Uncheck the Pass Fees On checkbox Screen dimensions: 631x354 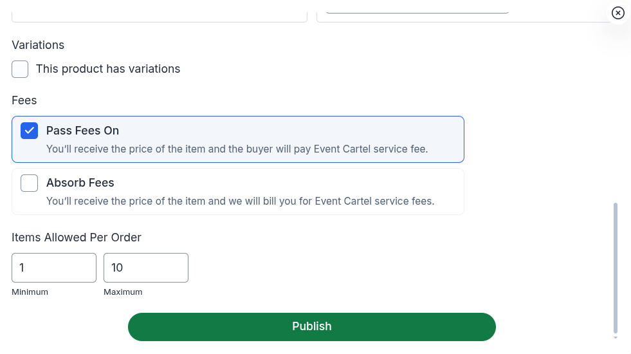pyautogui.click(x=29, y=131)
